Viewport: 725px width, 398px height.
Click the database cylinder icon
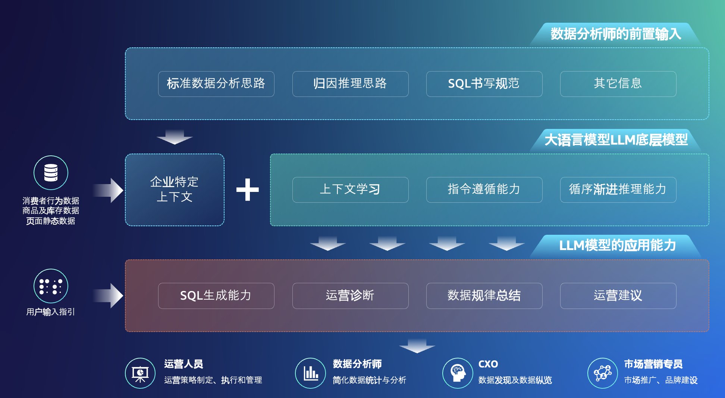51,173
